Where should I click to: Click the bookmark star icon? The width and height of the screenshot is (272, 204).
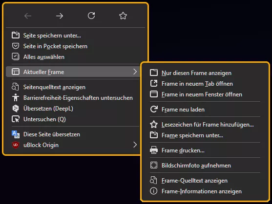coord(123,16)
